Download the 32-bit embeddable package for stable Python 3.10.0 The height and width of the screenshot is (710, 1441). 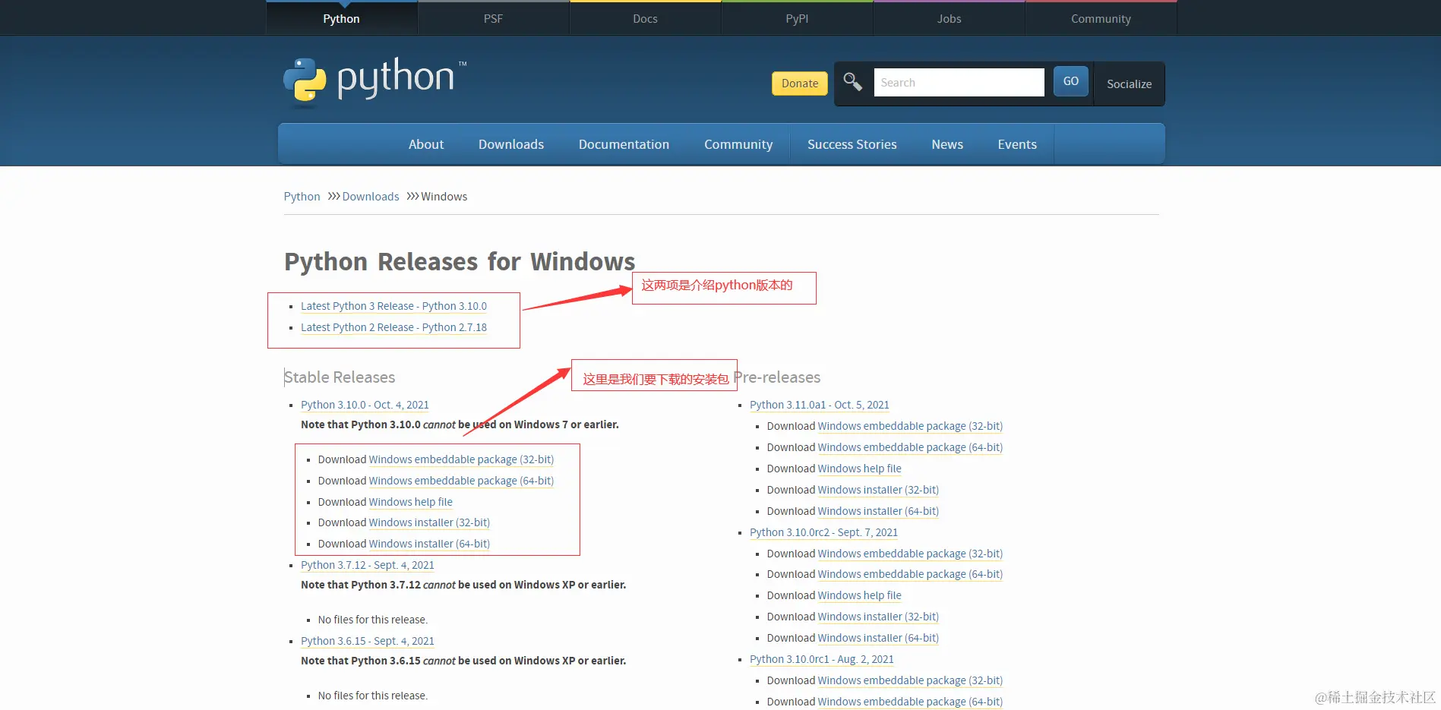pos(461,459)
